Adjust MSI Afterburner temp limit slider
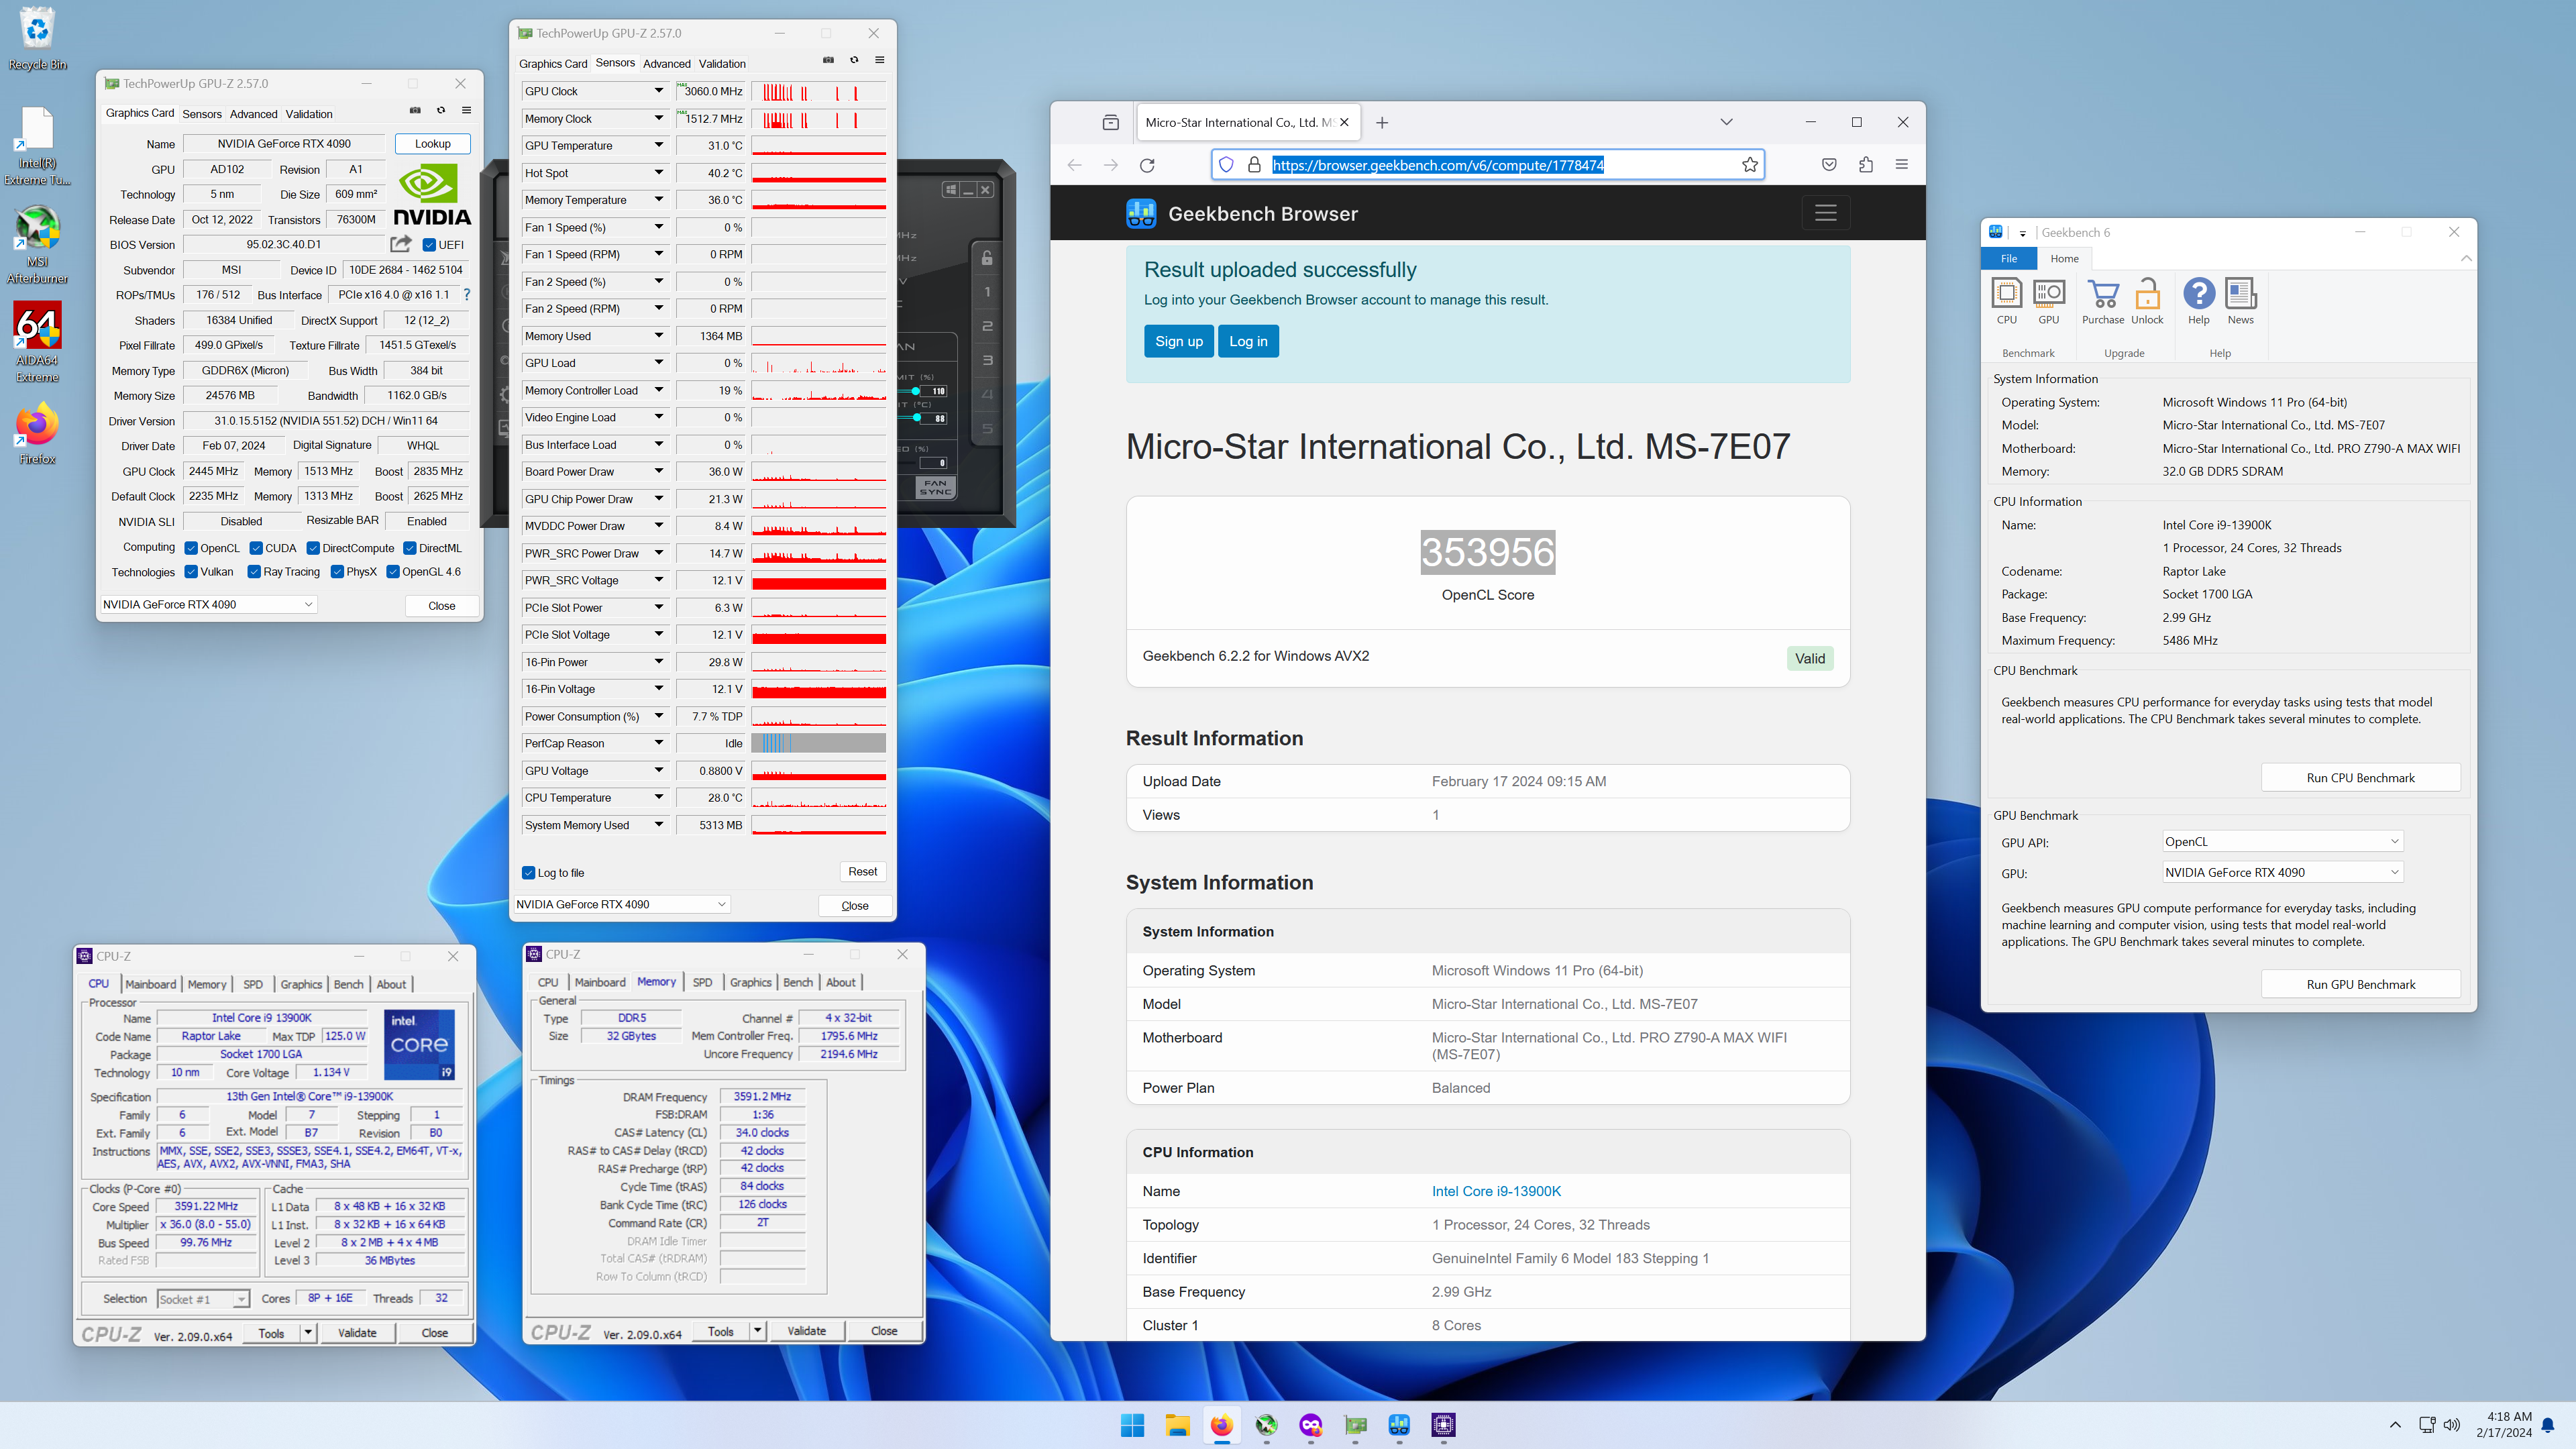2576x1449 pixels. click(917, 418)
